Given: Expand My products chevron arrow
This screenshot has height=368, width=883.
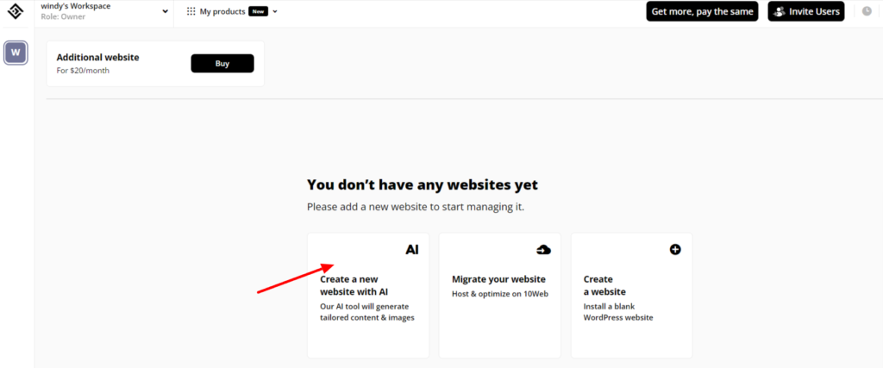Looking at the screenshot, I should click(x=275, y=11).
